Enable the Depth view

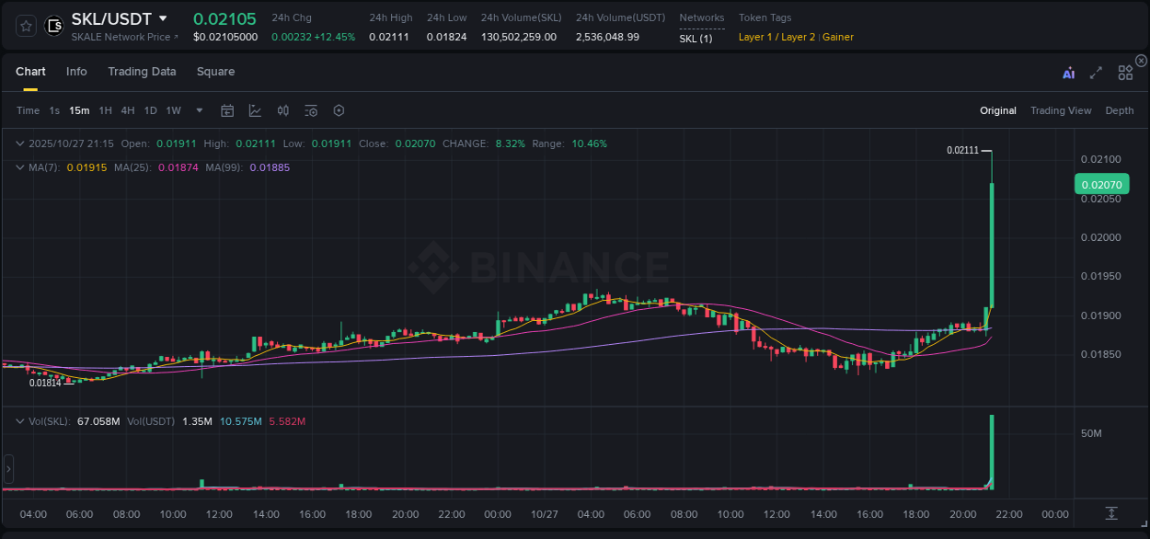1120,110
